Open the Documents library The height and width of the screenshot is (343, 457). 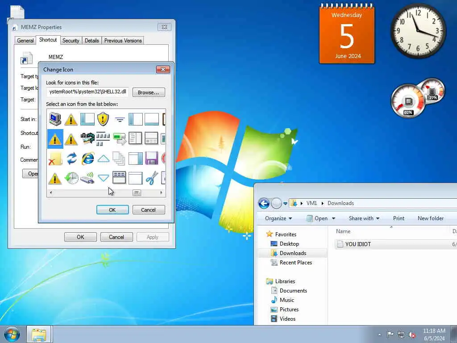(293, 290)
